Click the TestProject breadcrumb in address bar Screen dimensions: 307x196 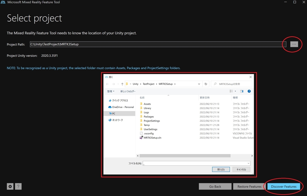pos(149,84)
